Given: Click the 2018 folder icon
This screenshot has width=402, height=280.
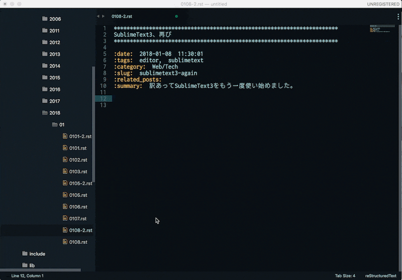Looking at the screenshot, I should click(45, 113).
